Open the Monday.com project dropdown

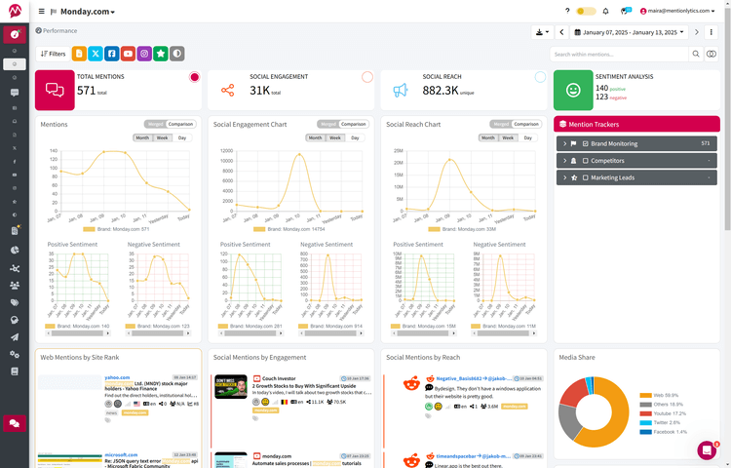coord(88,11)
